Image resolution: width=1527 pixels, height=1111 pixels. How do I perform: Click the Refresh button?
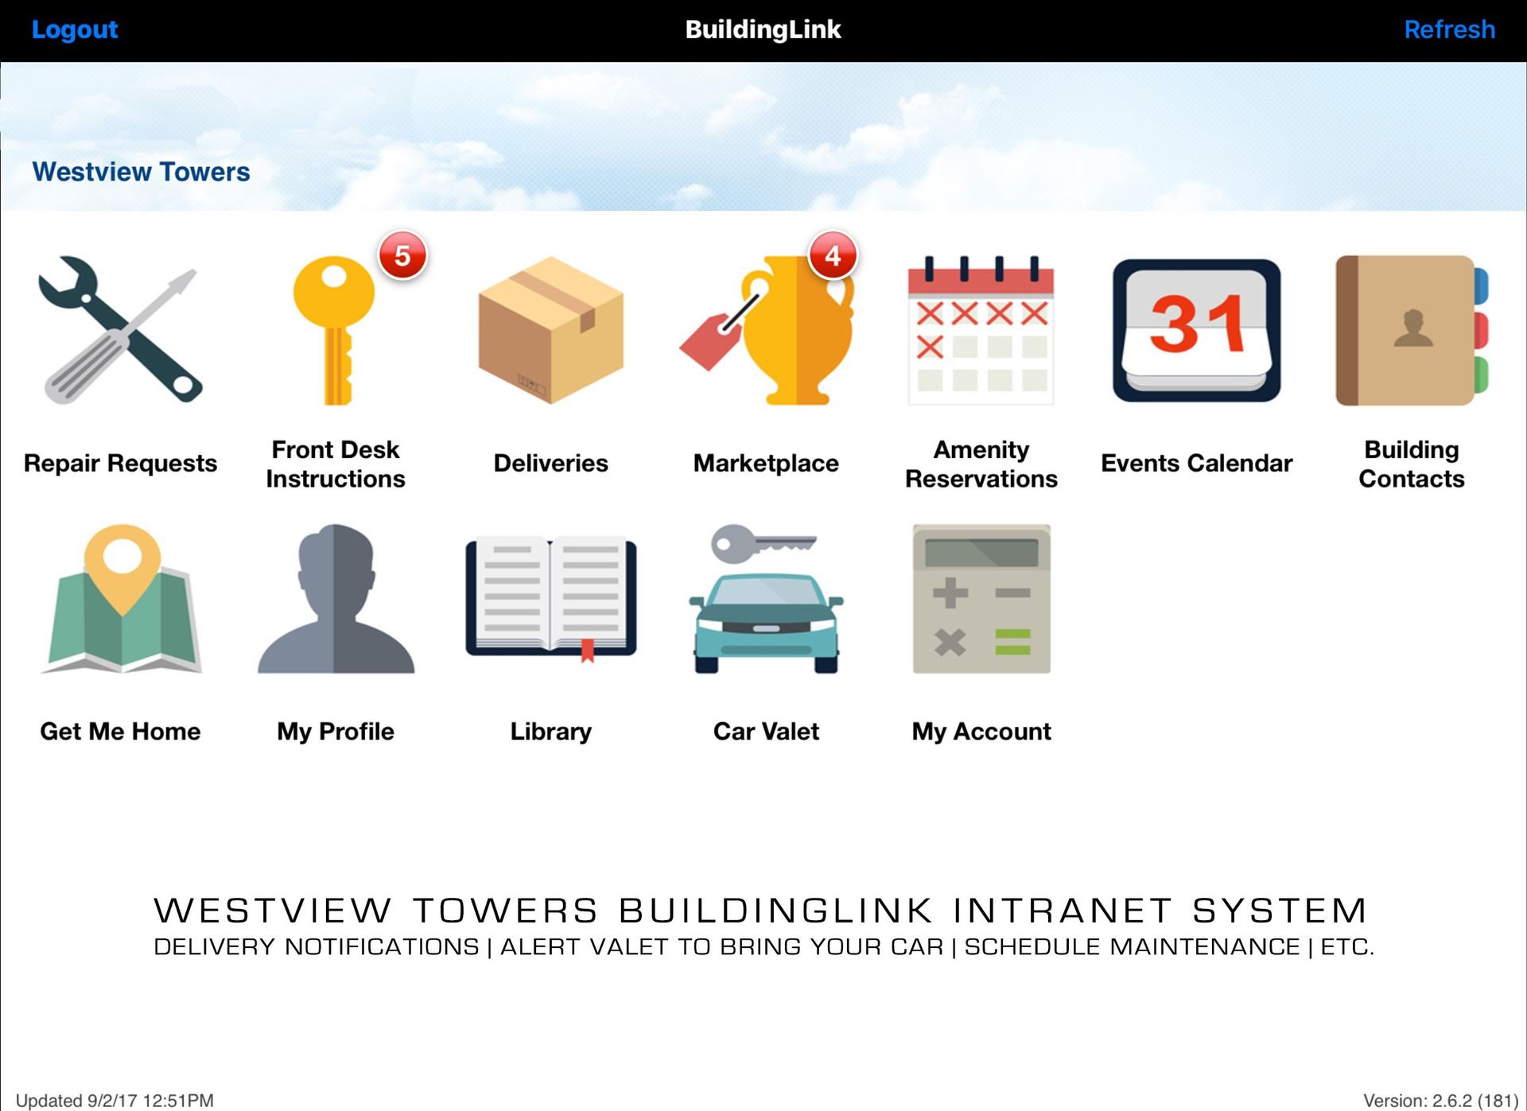click(1449, 29)
